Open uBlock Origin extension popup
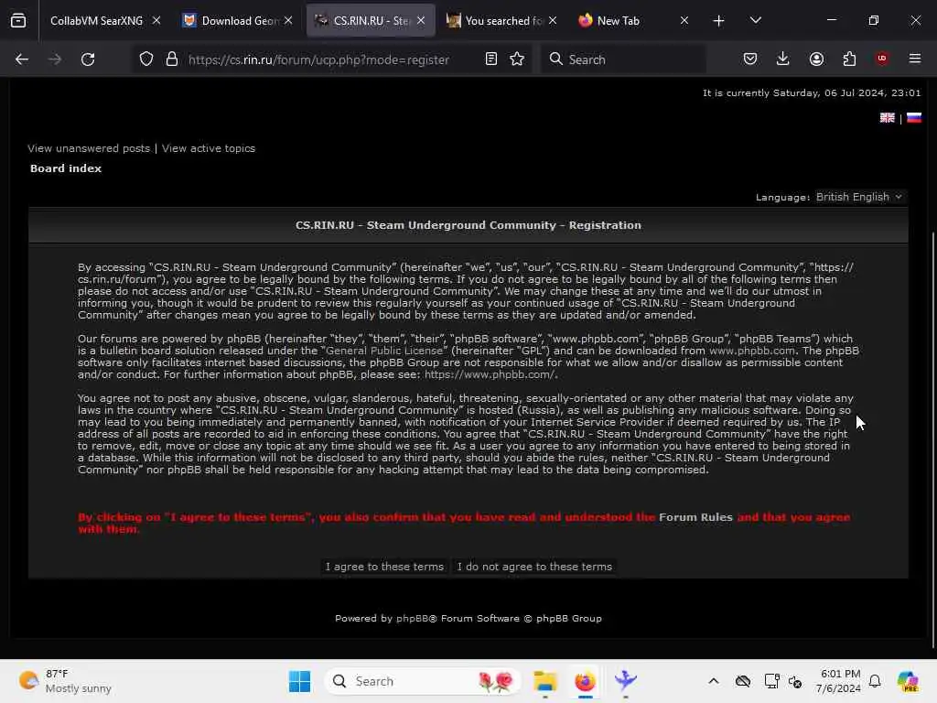Screen dimensions: 937x703 [882, 59]
